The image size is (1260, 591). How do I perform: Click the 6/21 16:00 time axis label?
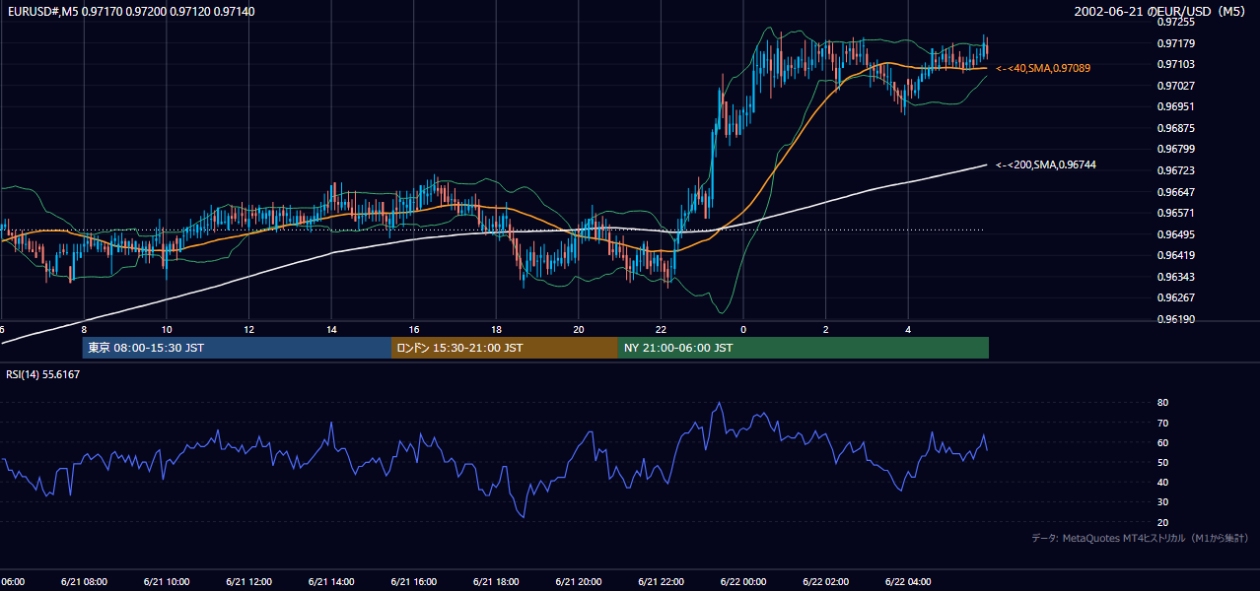tap(413, 581)
